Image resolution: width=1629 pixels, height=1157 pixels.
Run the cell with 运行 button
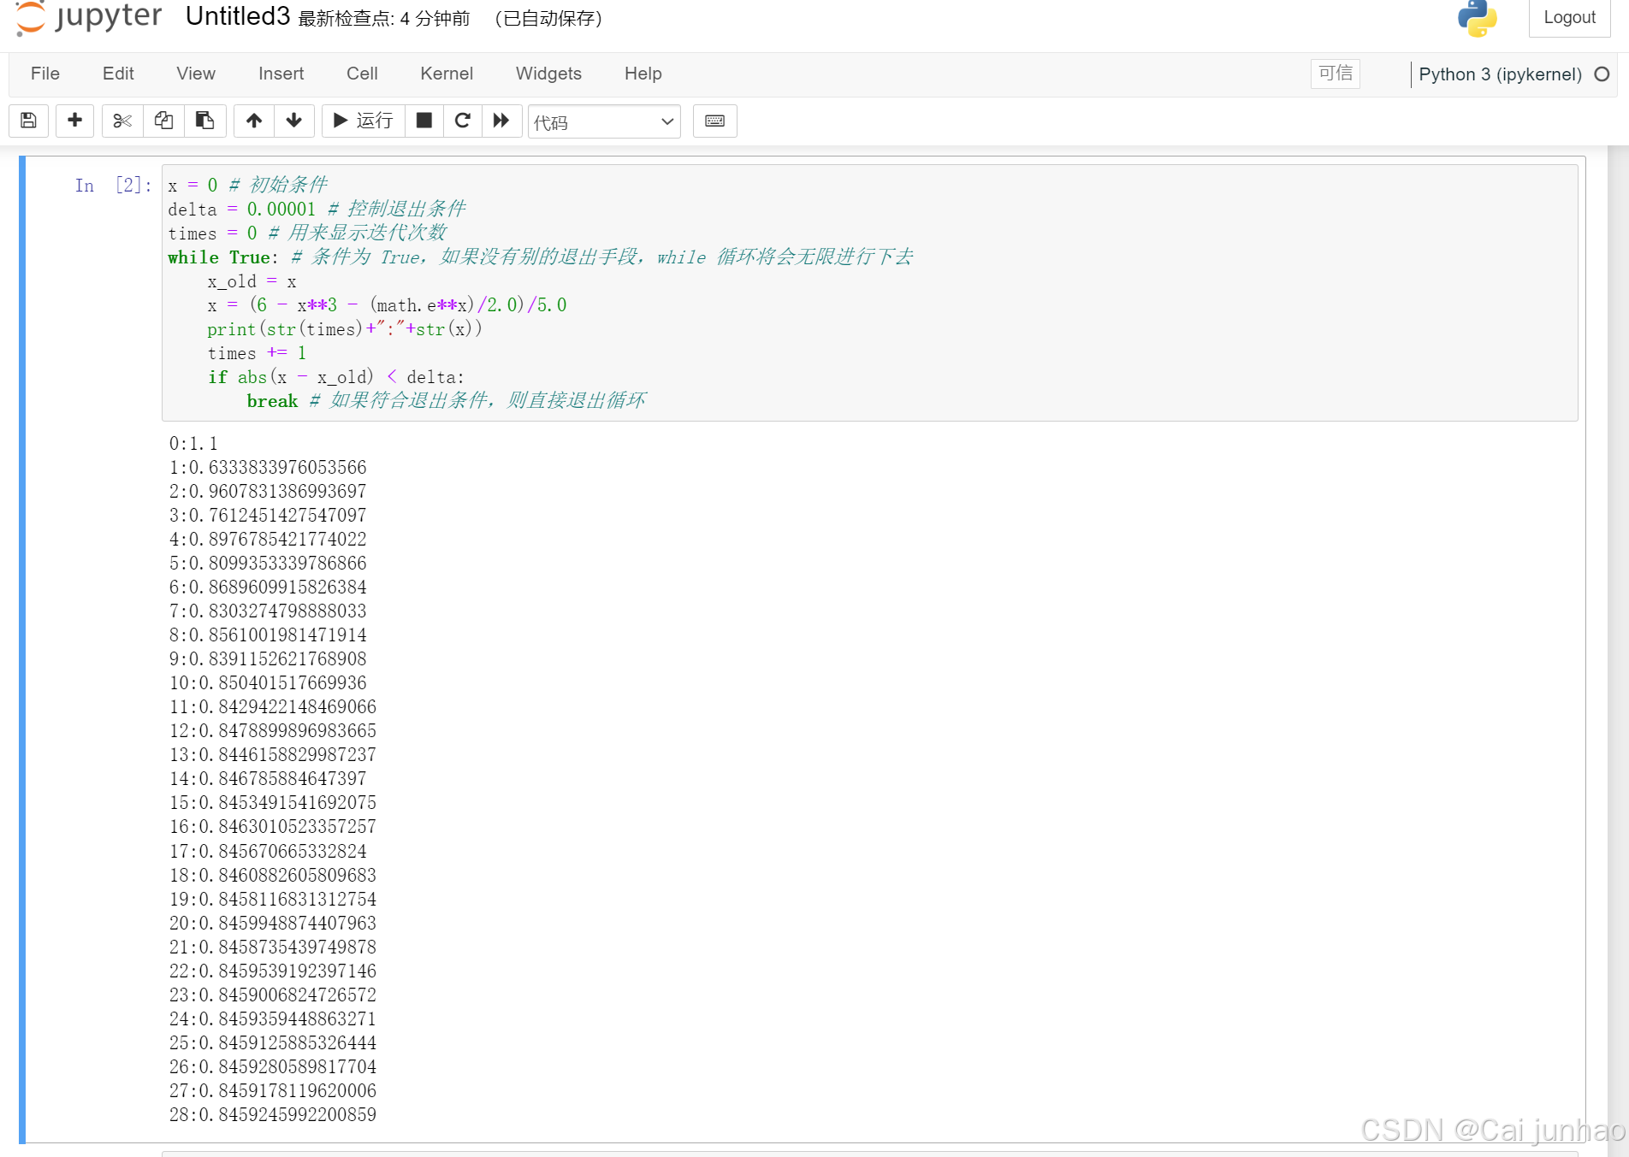(x=363, y=121)
